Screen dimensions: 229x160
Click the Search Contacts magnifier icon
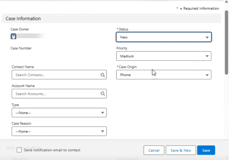point(103,75)
